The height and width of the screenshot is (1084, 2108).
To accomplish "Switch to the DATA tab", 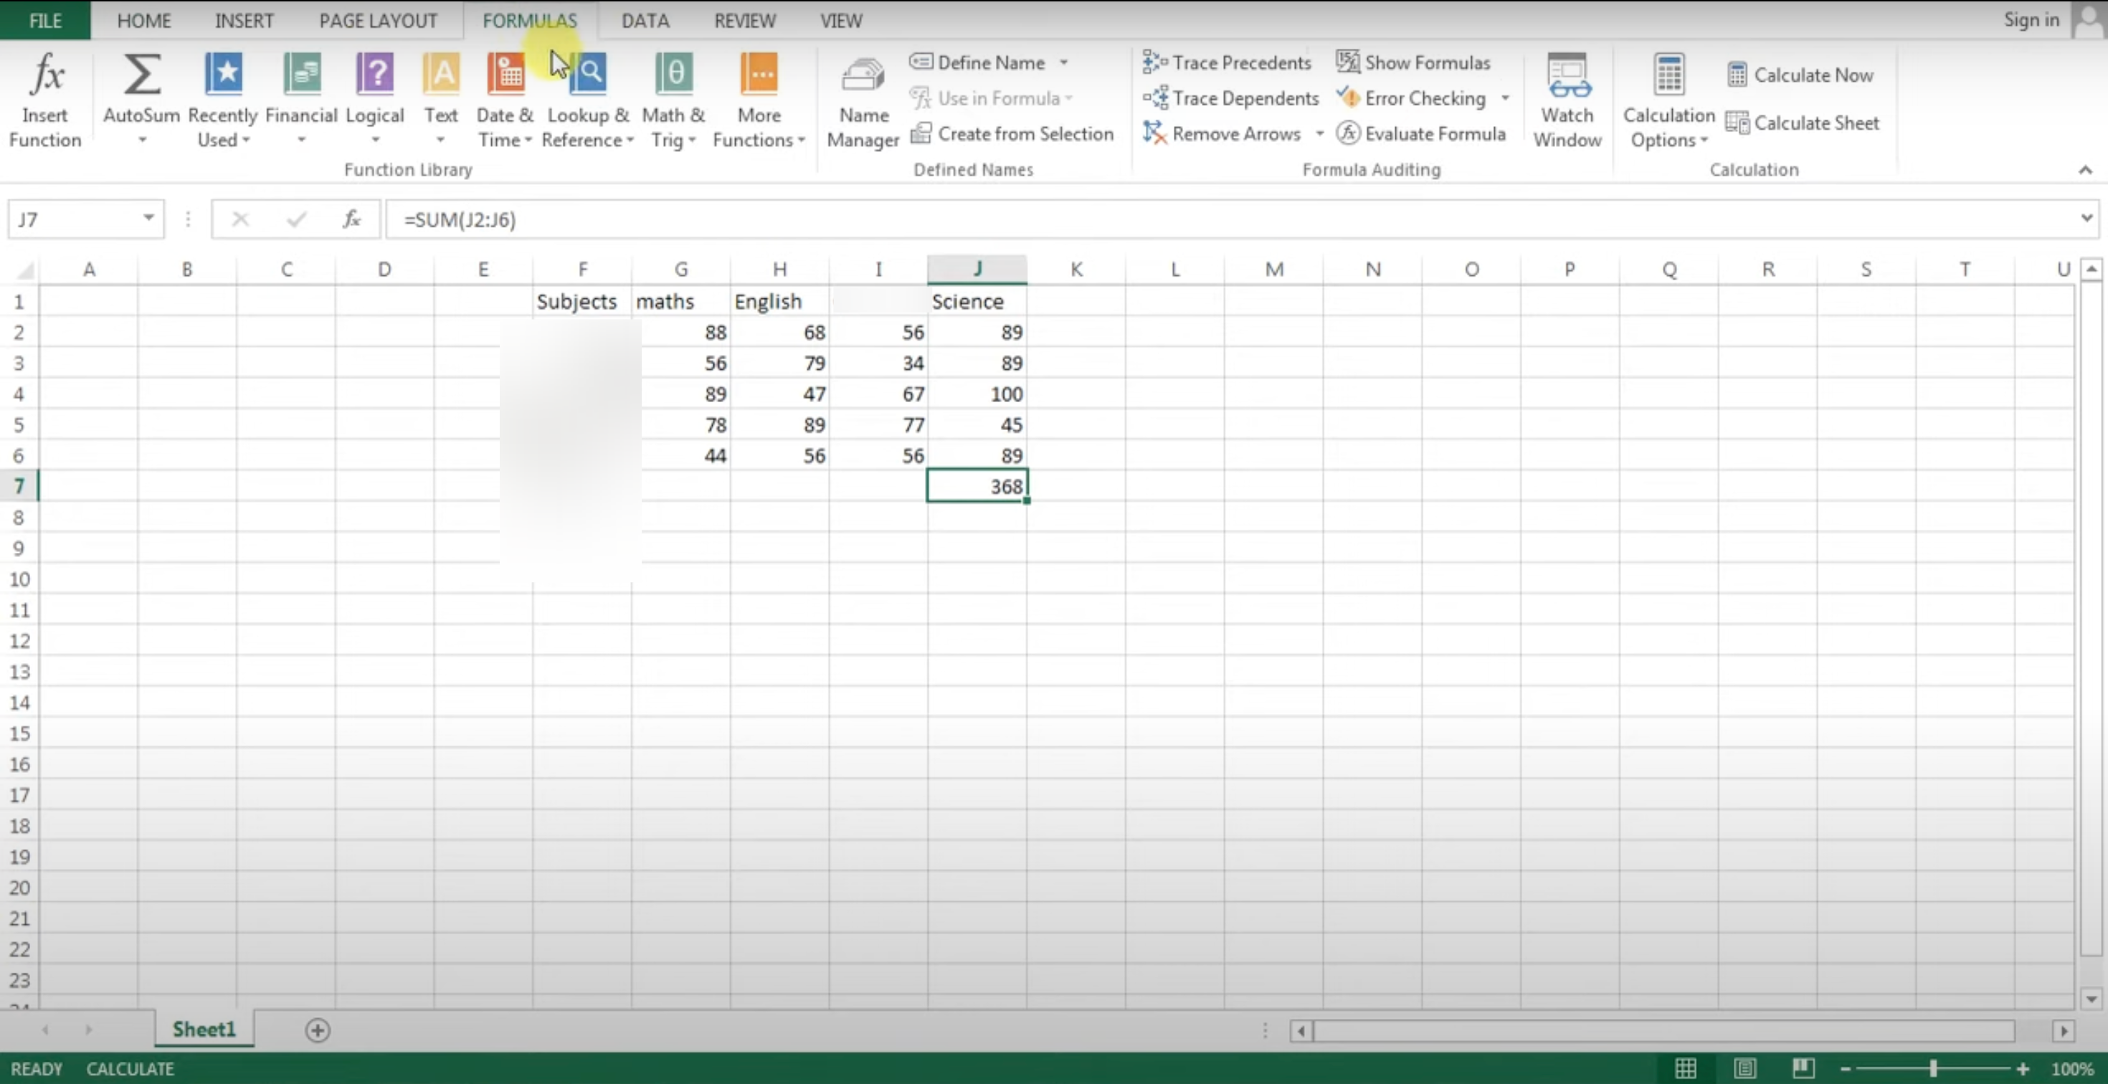I will 645,21.
